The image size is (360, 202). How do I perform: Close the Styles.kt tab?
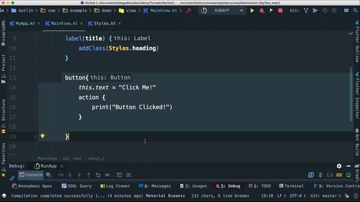click(119, 24)
